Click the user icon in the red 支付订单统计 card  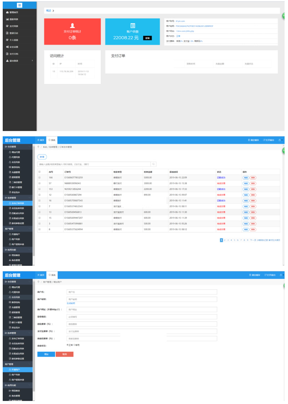(72, 25)
